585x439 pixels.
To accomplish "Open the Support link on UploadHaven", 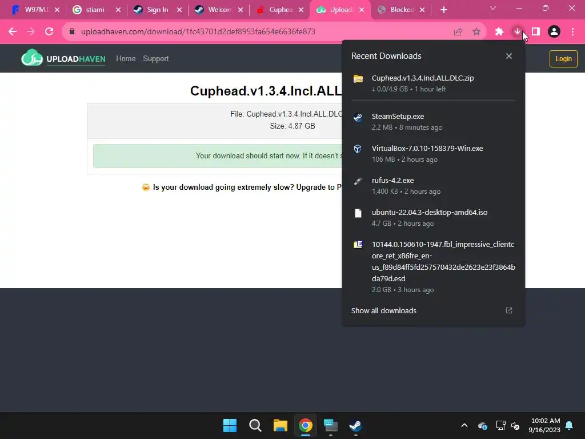I will point(155,59).
